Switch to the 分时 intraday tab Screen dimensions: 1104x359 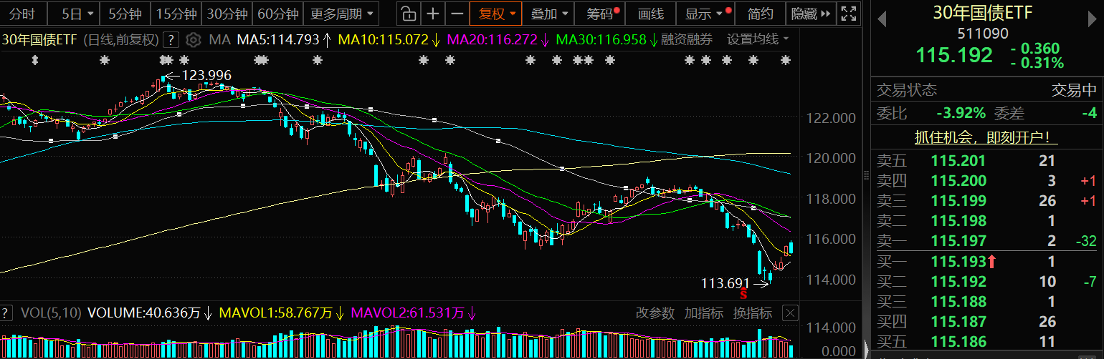tap(22, 14)
